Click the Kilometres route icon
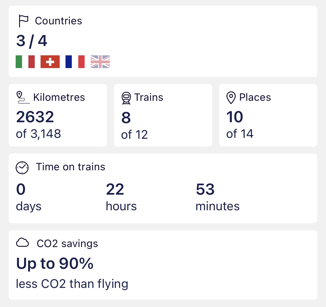Screen dimensions: 326x307 23,98
